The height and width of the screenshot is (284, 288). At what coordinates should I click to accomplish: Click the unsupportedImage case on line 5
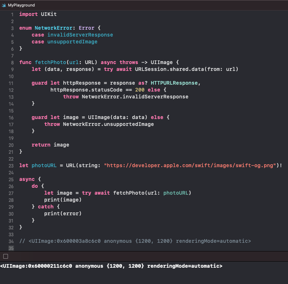click(72, 42)
